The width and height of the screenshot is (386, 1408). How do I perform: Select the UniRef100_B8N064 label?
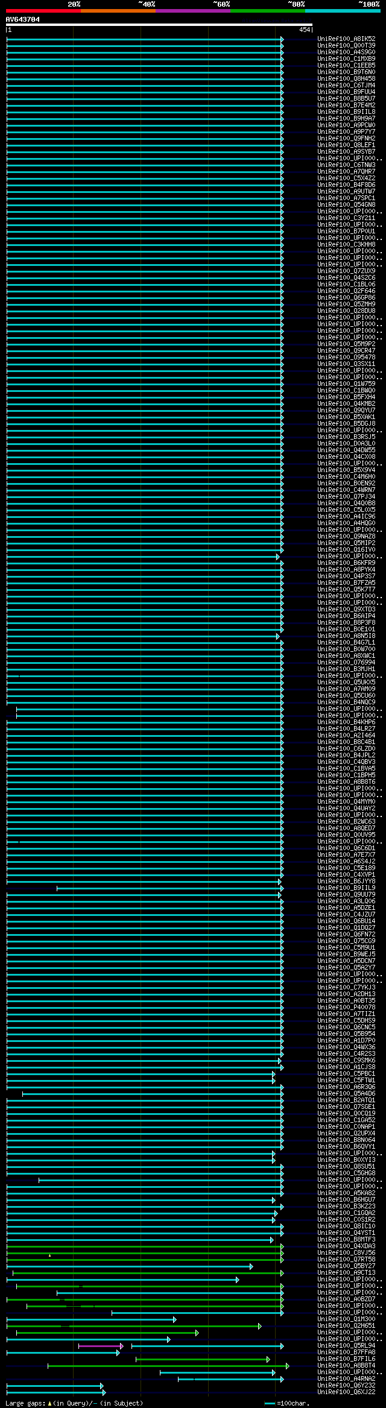(346, 1140)
